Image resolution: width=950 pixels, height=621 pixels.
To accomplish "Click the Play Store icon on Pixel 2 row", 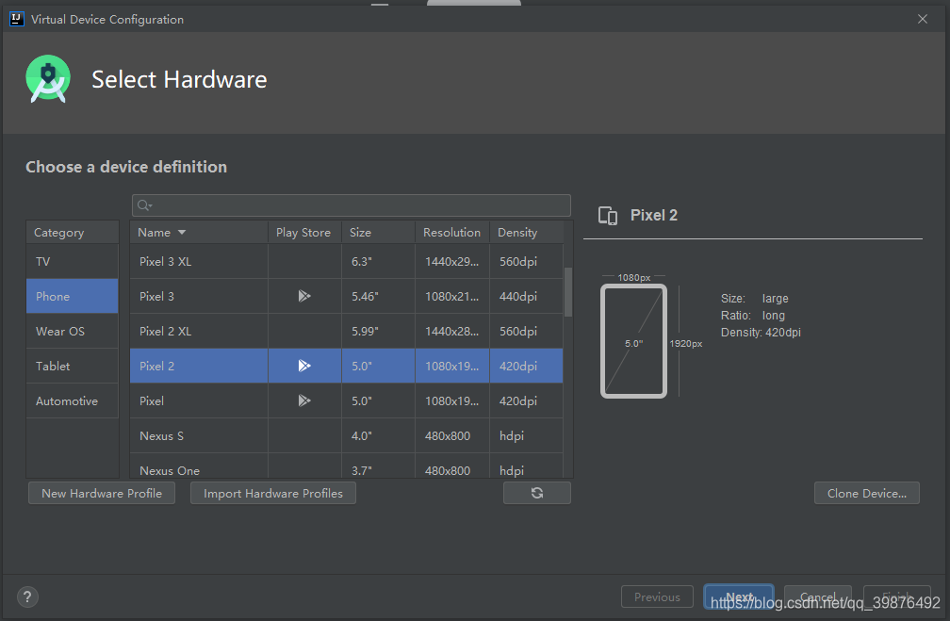I will tap(303, 366).
